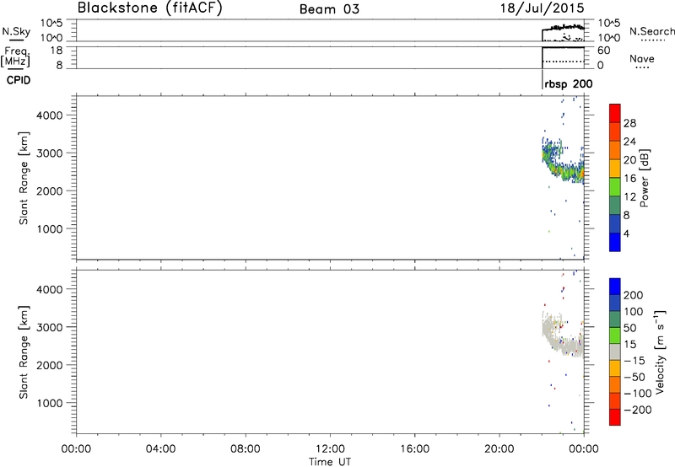Image resolution: width=675 pixels, height=467 pixels.
Task: Click the '04:00' time tick label
Action: click(160, 449)
